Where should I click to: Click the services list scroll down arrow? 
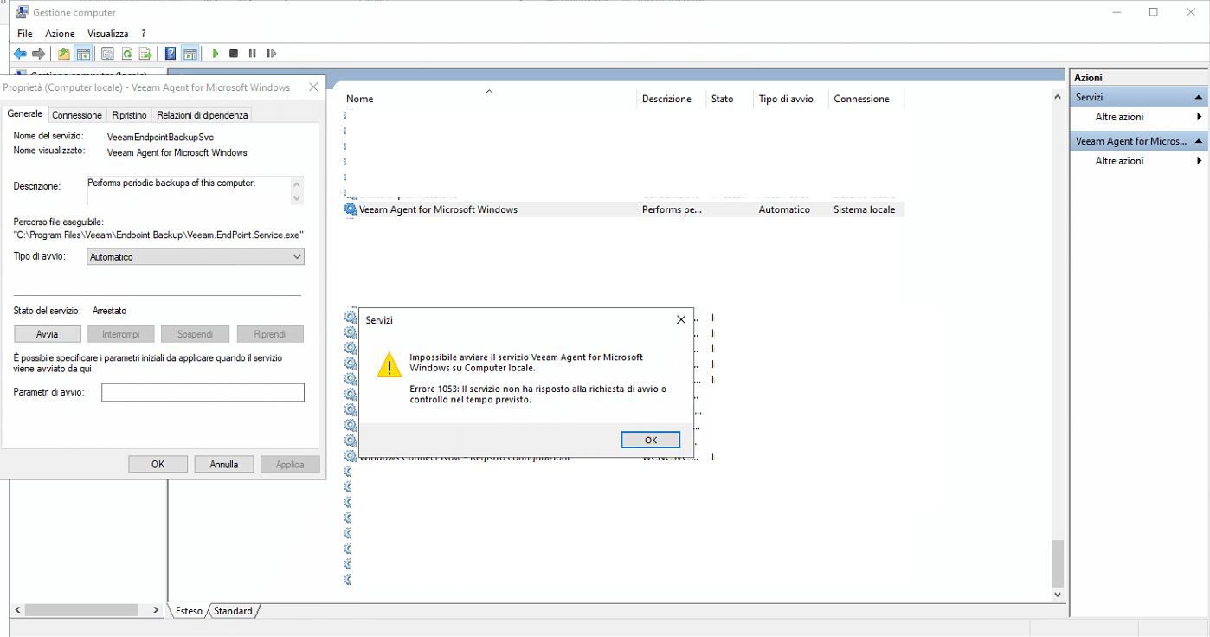tap(1057, 595)
